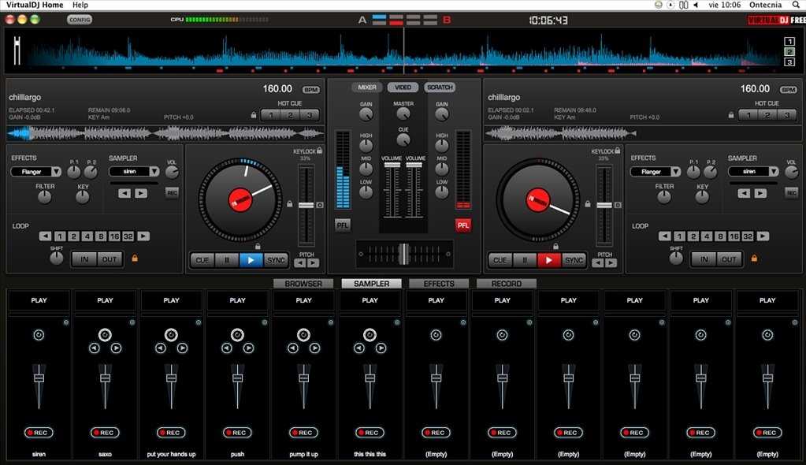Open left deck Flanger effect dropdown
Screen dimensions: 806x465
pyautogui.click(x=36, y=172)
